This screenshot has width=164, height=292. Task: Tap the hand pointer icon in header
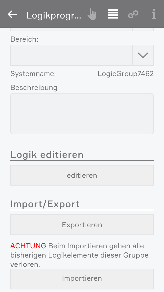click(x=92, y=14)
